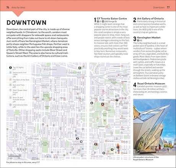Image resolution: width=176 pixels, height=168 pixels.
Task: Click the map scale bar
Action: coord(15,157)
